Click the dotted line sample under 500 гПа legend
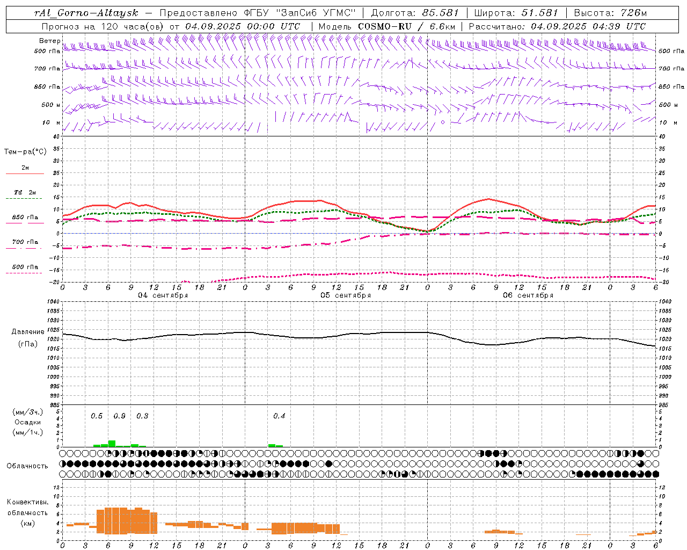687x550 pixels. (24, 273)
